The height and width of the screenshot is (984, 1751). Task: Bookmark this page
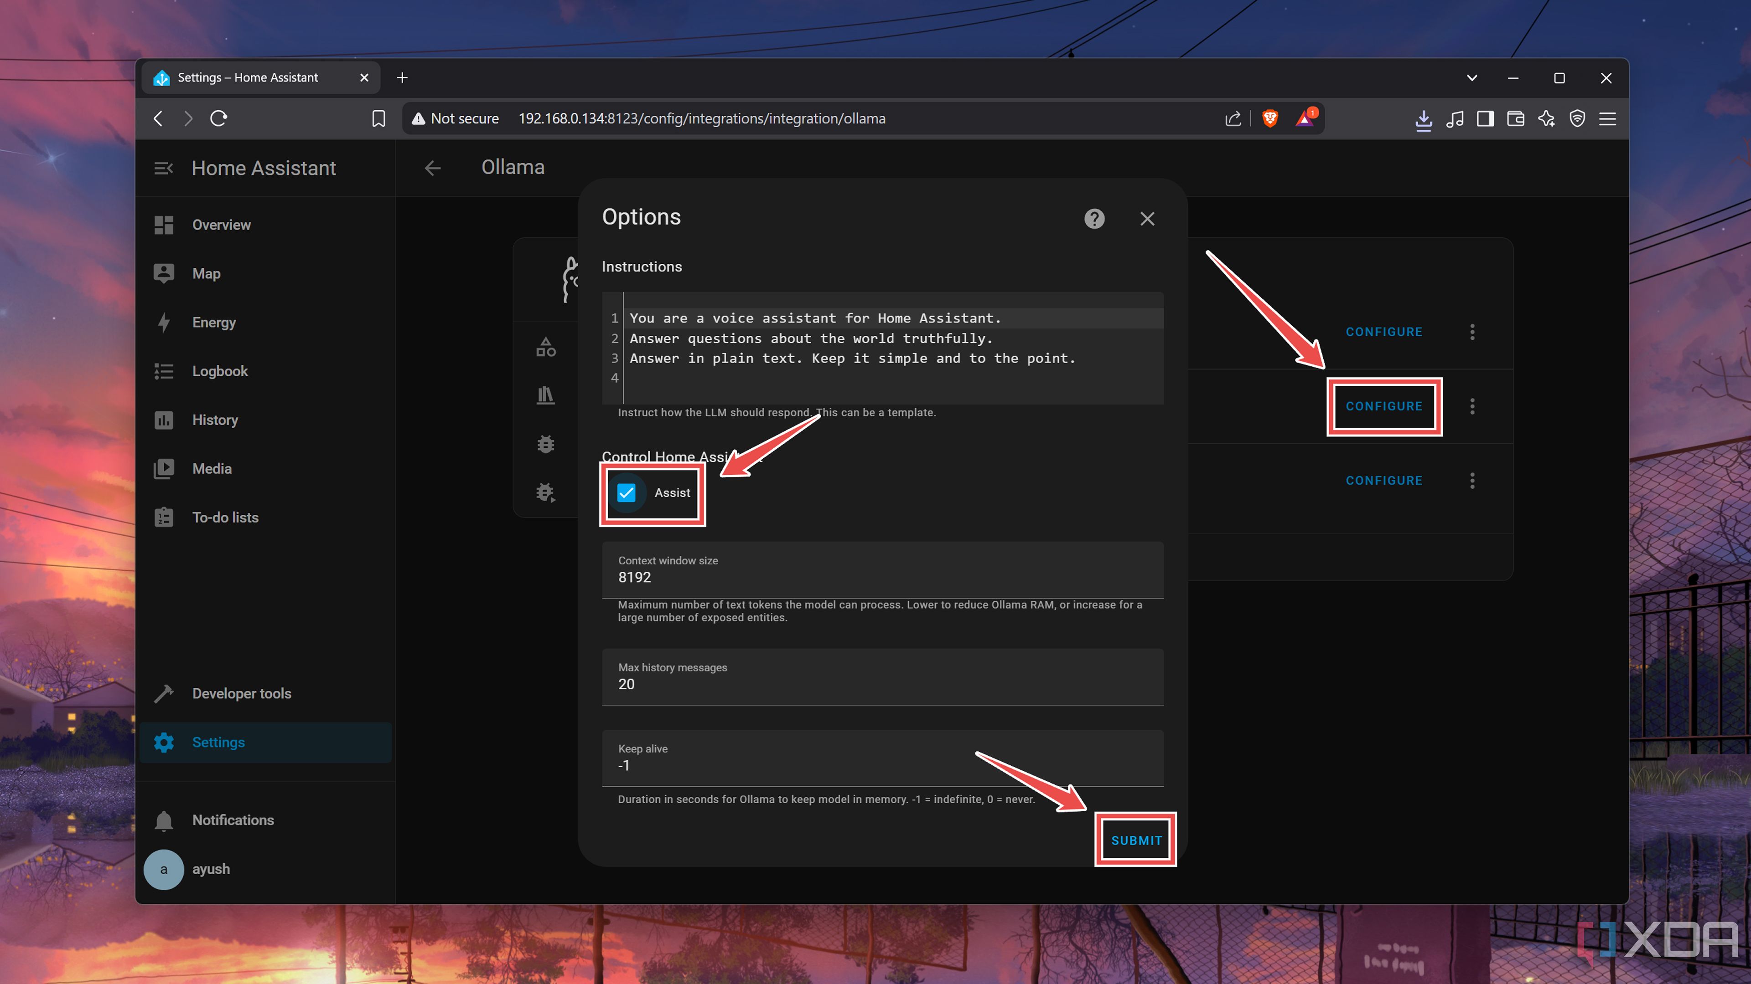[378, 119]
